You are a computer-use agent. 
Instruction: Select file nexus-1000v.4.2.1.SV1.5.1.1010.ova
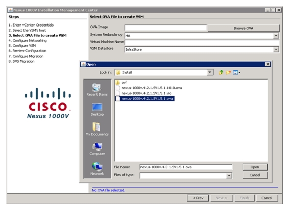tap(149, 88)
